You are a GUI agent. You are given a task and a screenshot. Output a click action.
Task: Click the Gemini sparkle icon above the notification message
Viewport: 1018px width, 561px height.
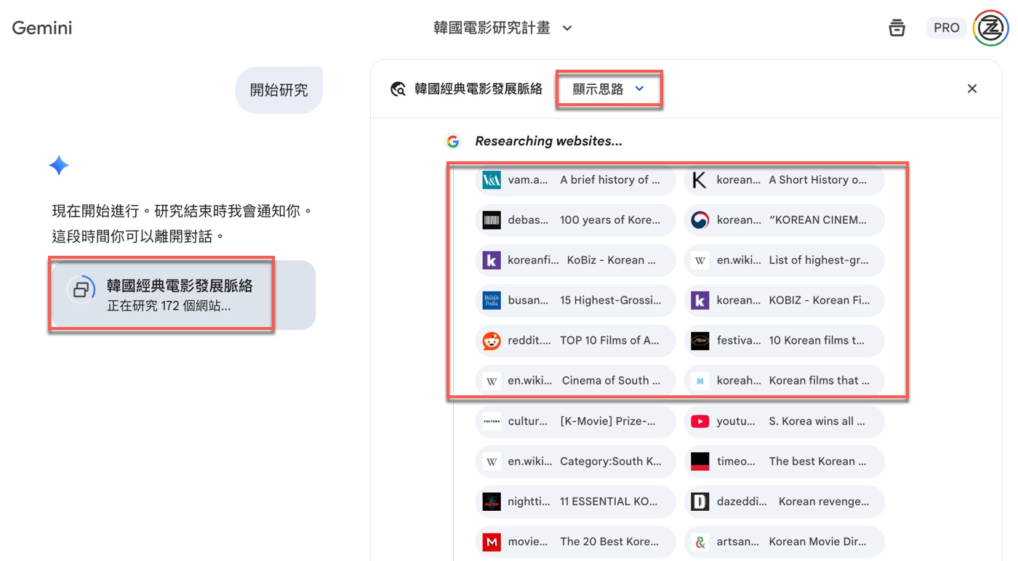click(59, 165)
